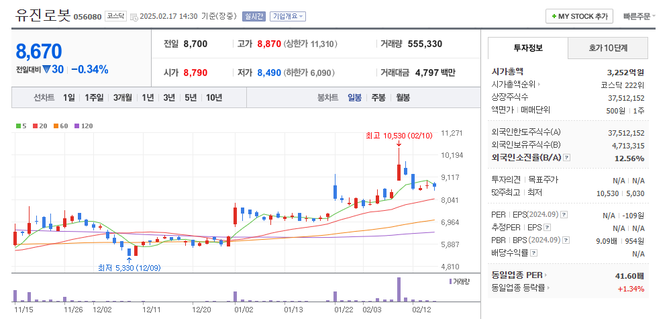Click the 거래대금 value 4,797 백만
Image resolution: width=671 pixels, height=319 pixels.
click(x=435, y=73)
